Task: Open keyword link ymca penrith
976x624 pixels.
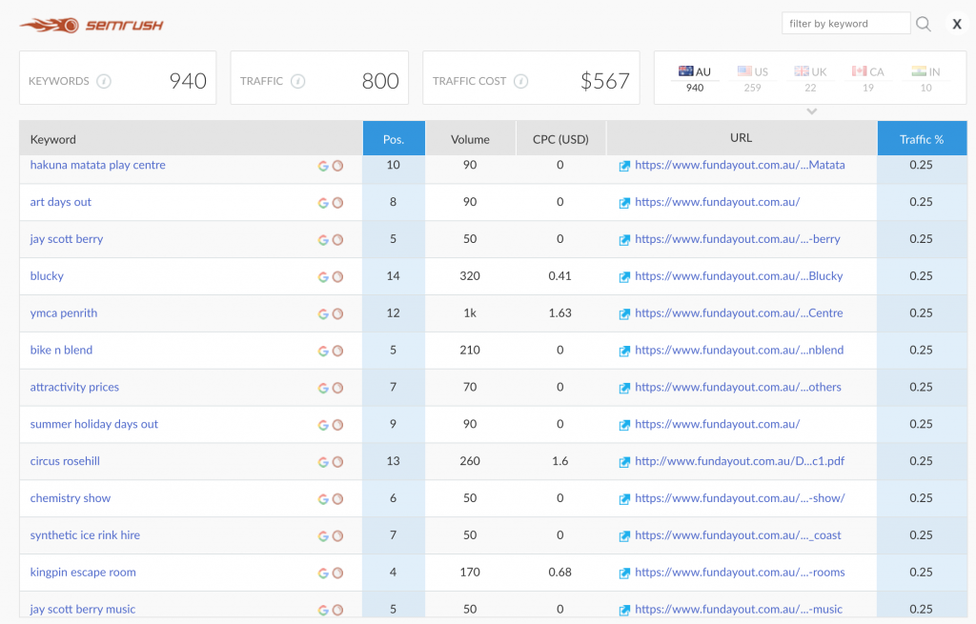Action: coord(64,312)
